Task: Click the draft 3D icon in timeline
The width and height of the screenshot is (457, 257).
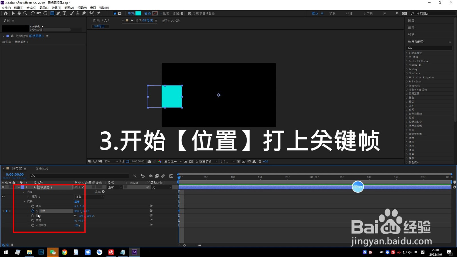Action: click(143, 176)
